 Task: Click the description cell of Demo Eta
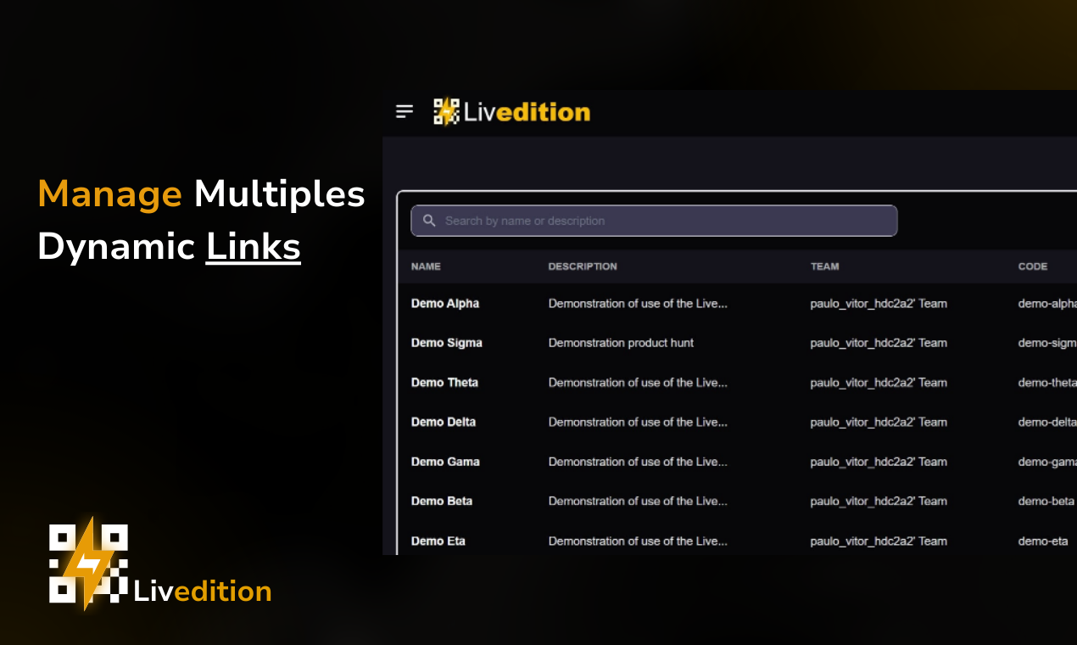(x=638, y=541)
